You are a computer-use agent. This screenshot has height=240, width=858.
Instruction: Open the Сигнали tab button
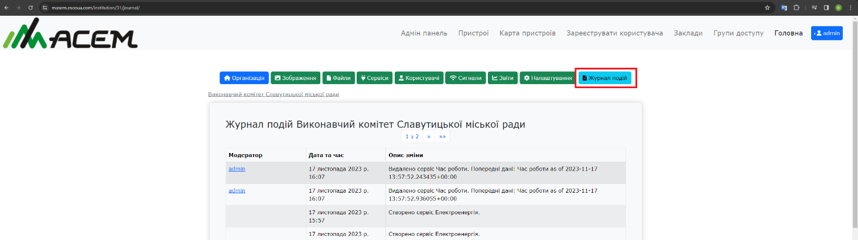(466, 78)
